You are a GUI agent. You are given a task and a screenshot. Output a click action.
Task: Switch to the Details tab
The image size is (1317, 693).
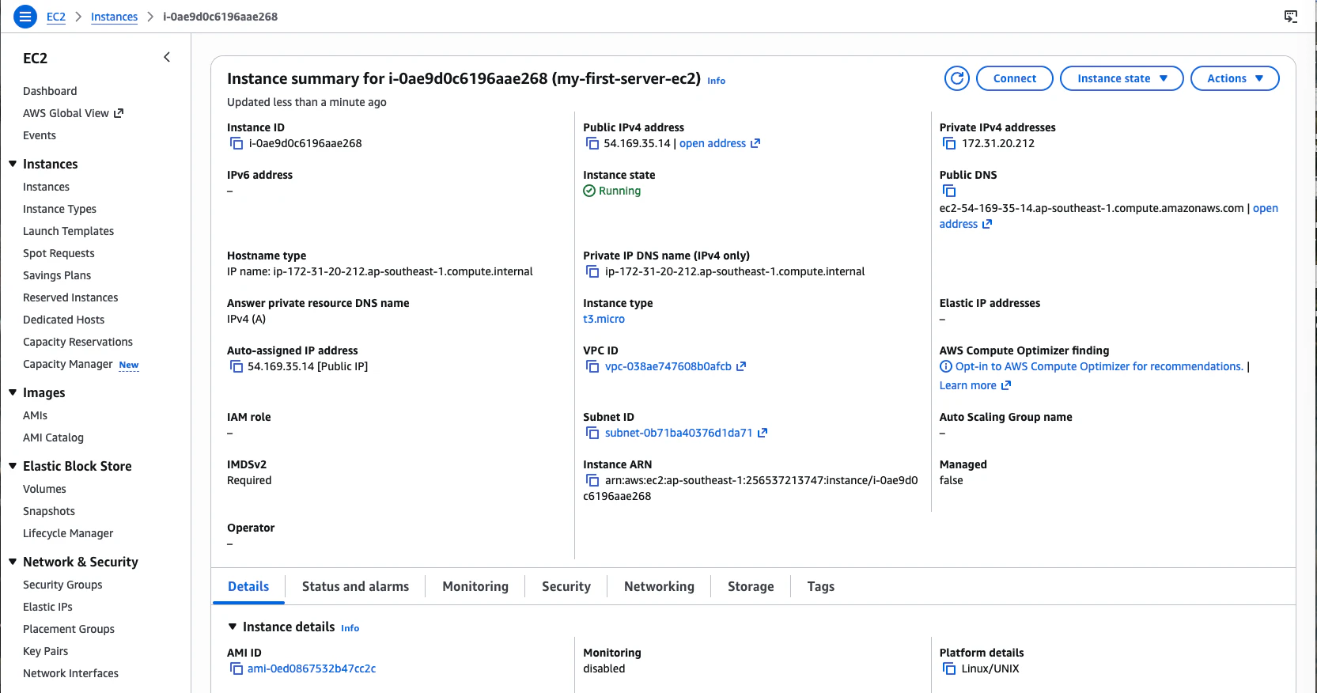click(x=248, y=586)
